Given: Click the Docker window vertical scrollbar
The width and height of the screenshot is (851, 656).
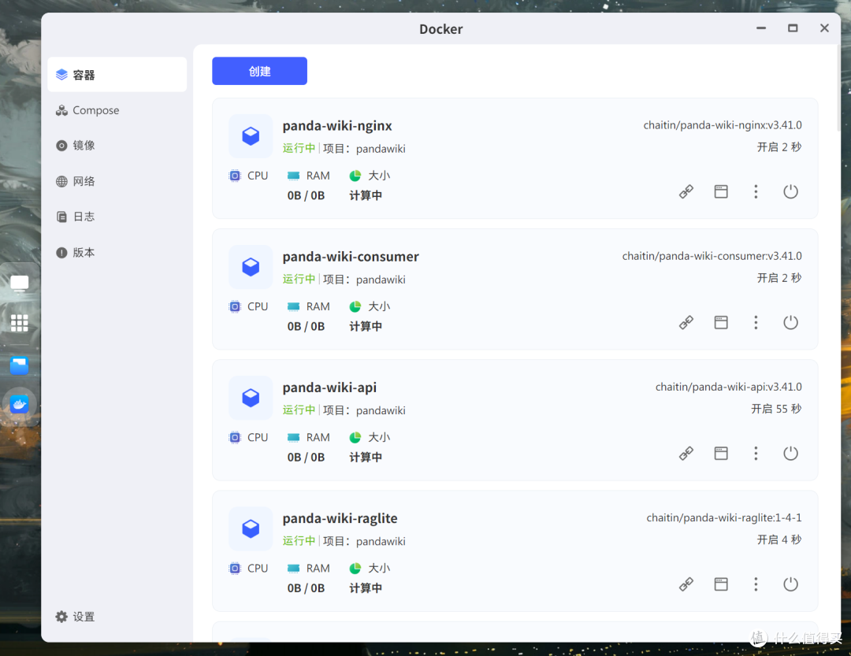Looking at the screenshot, I should pyautogui.click(x=838, y=88).
